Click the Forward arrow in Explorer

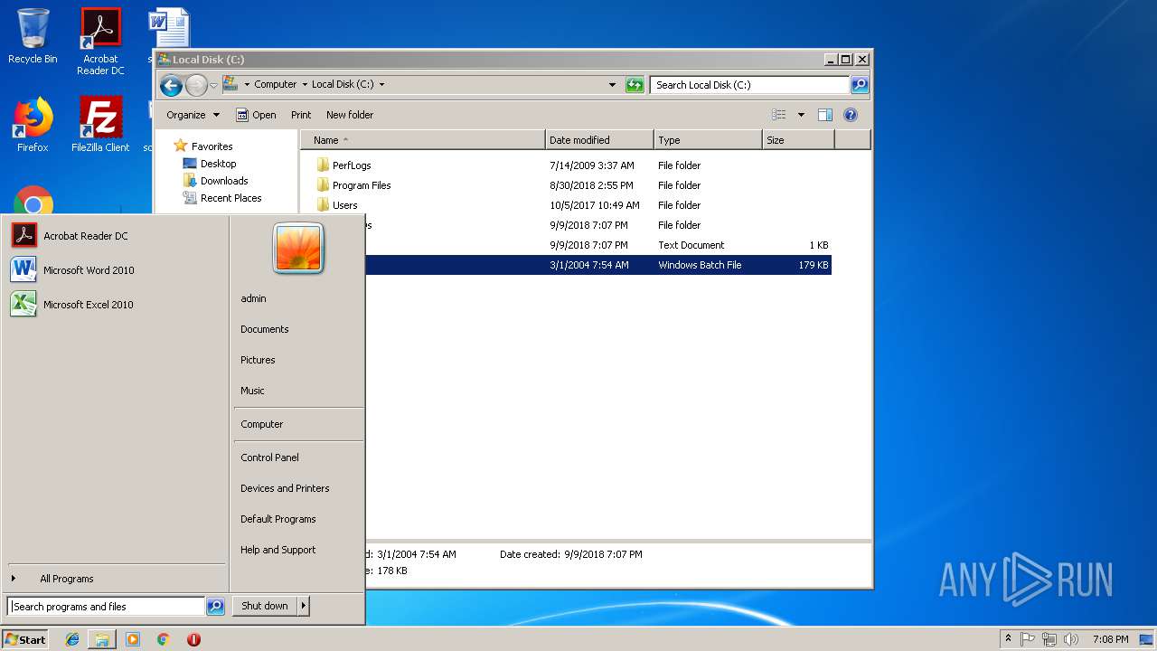pyautogui.click(x=196, y=85)
